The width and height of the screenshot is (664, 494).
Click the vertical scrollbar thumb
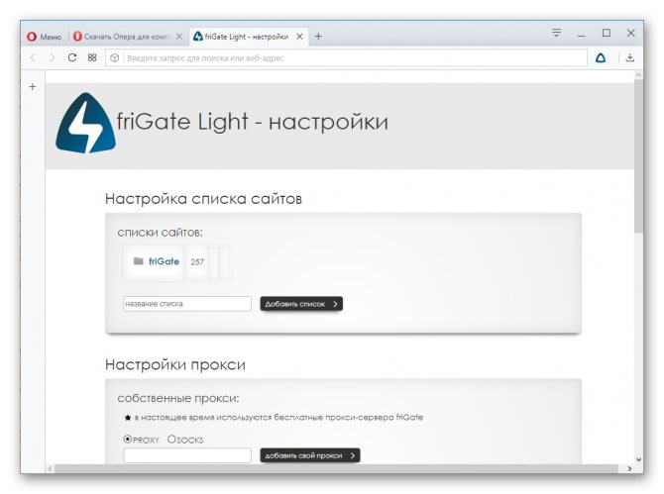click(638, 155)
